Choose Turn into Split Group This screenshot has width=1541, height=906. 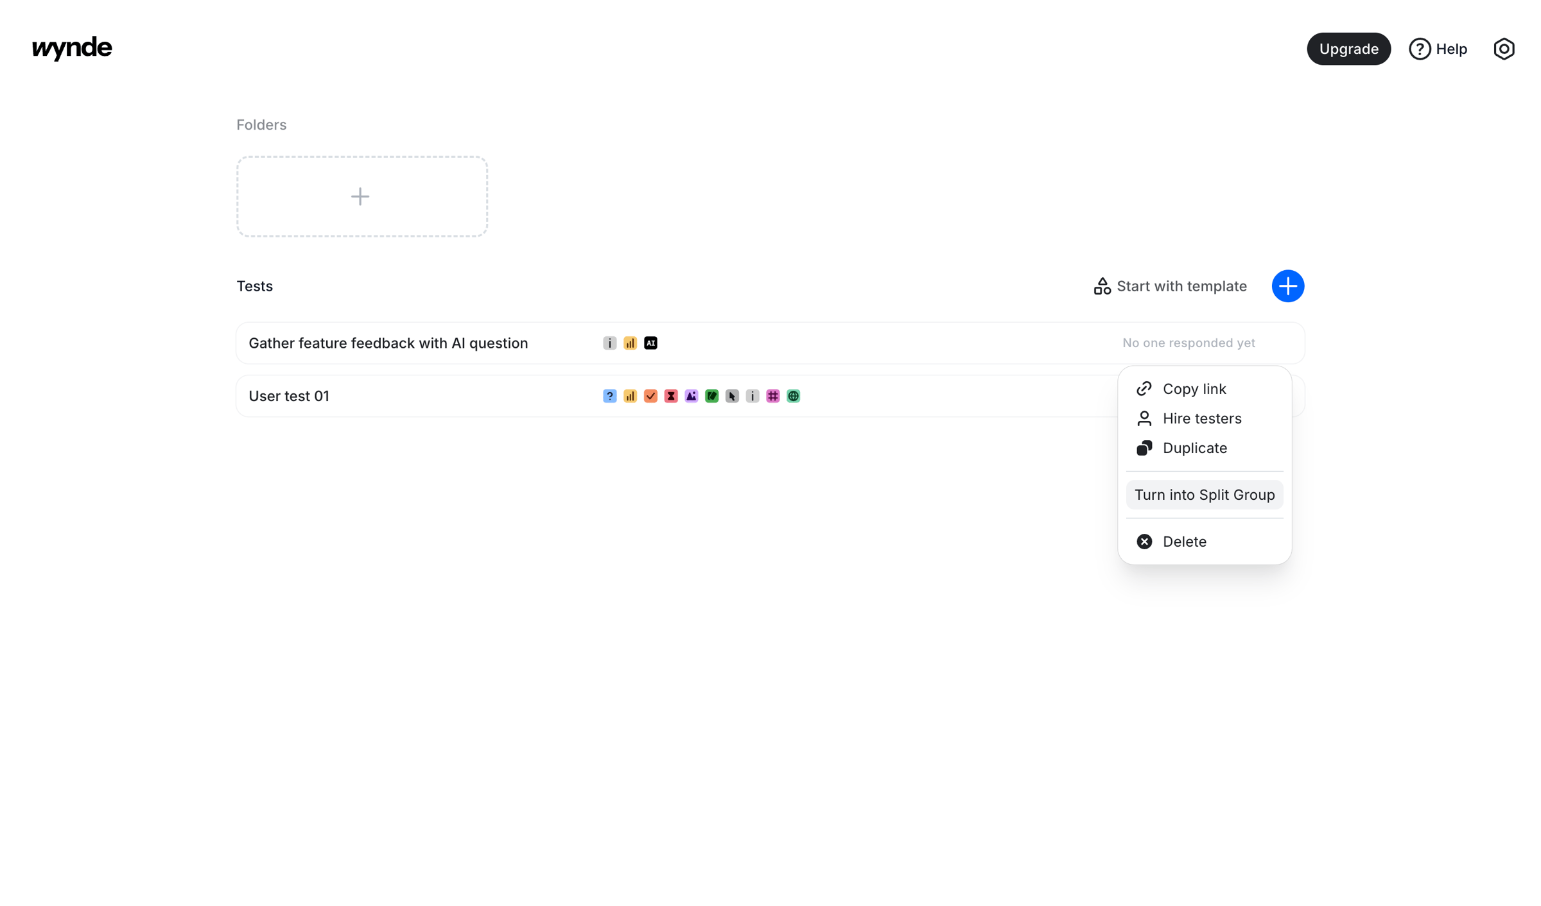click(1204, 495)
